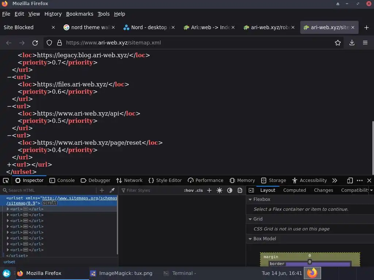Expand the last url node in Inspector tree
The image size is (374, 280).
(x=8, y=250)
